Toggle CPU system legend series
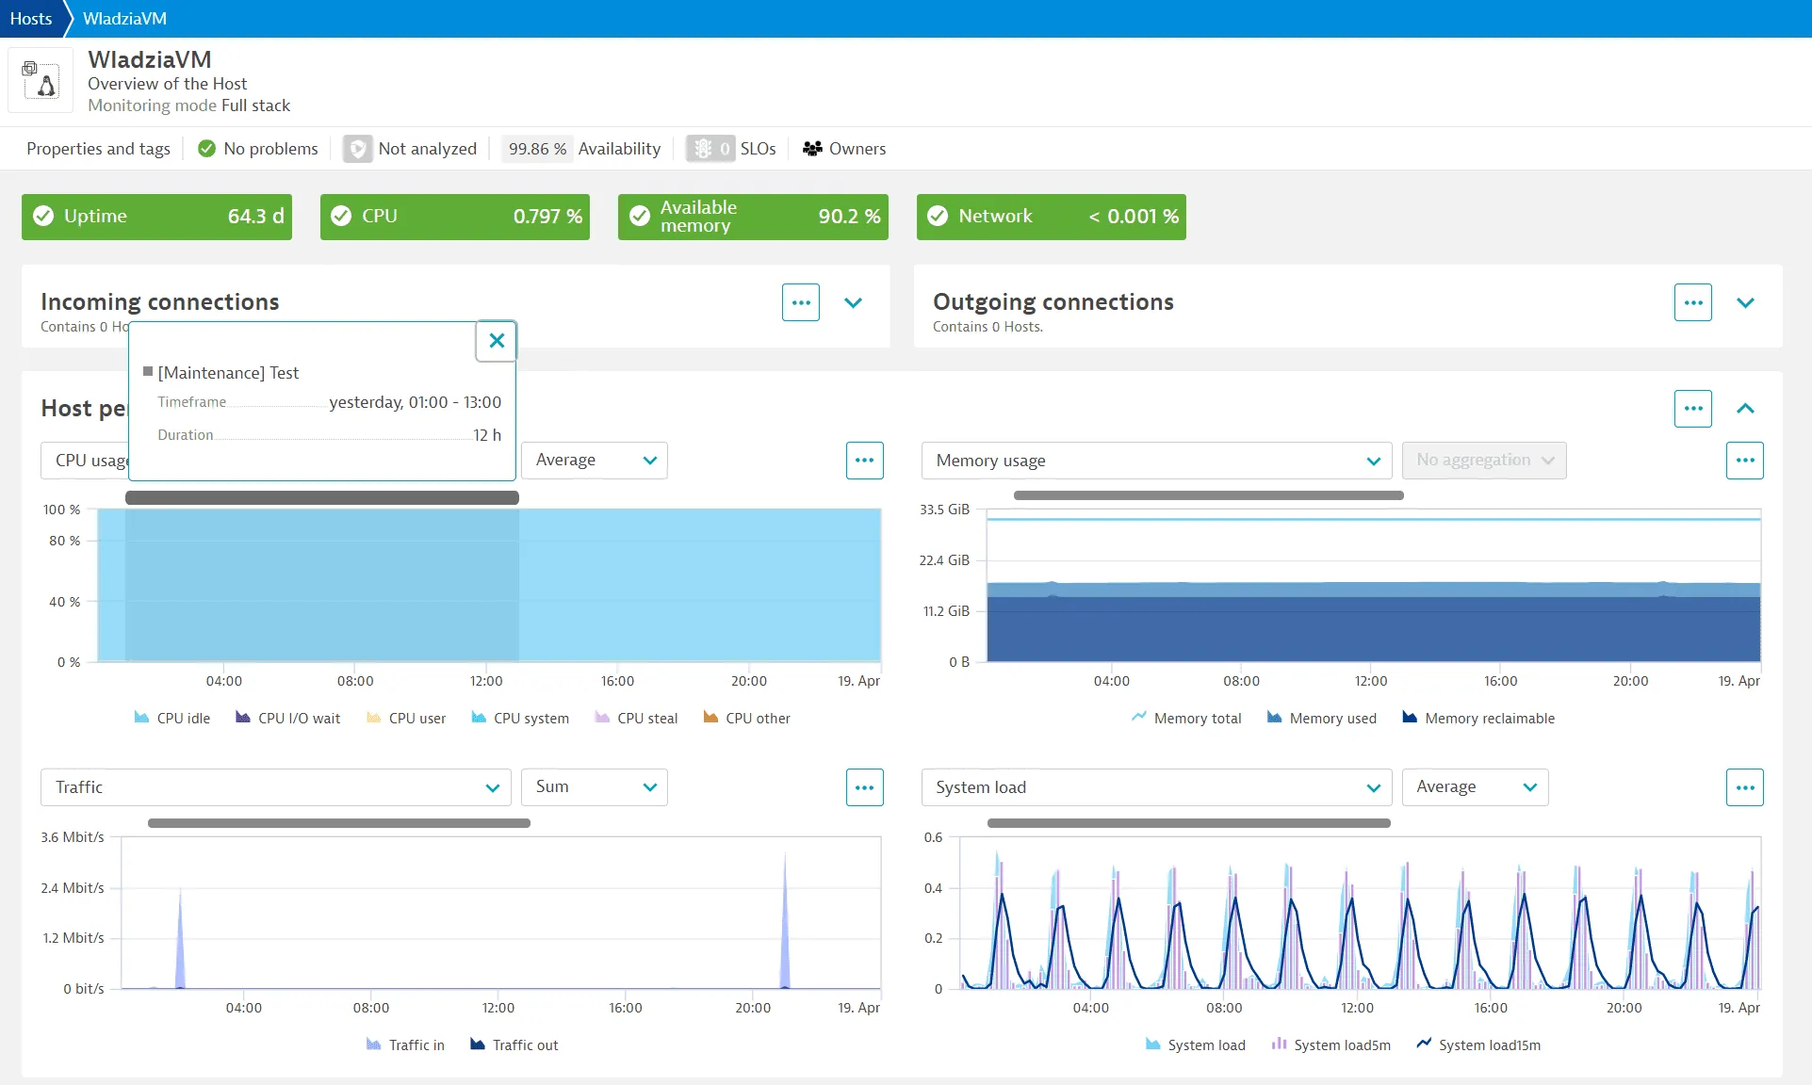1812x1085 pixels. 520,718
